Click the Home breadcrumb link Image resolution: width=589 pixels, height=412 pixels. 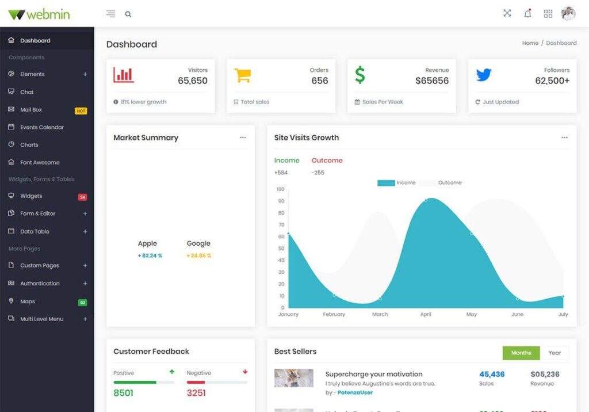tap(530, 43)
